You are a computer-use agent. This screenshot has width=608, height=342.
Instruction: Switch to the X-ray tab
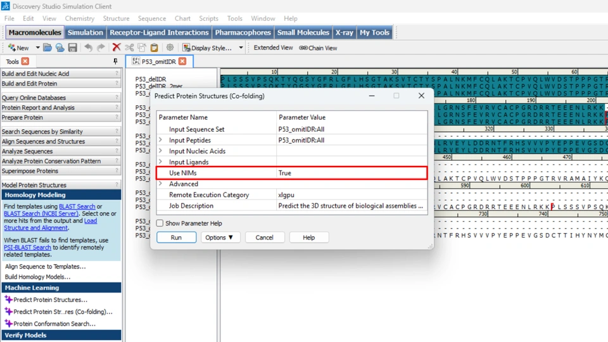point(345,32)
